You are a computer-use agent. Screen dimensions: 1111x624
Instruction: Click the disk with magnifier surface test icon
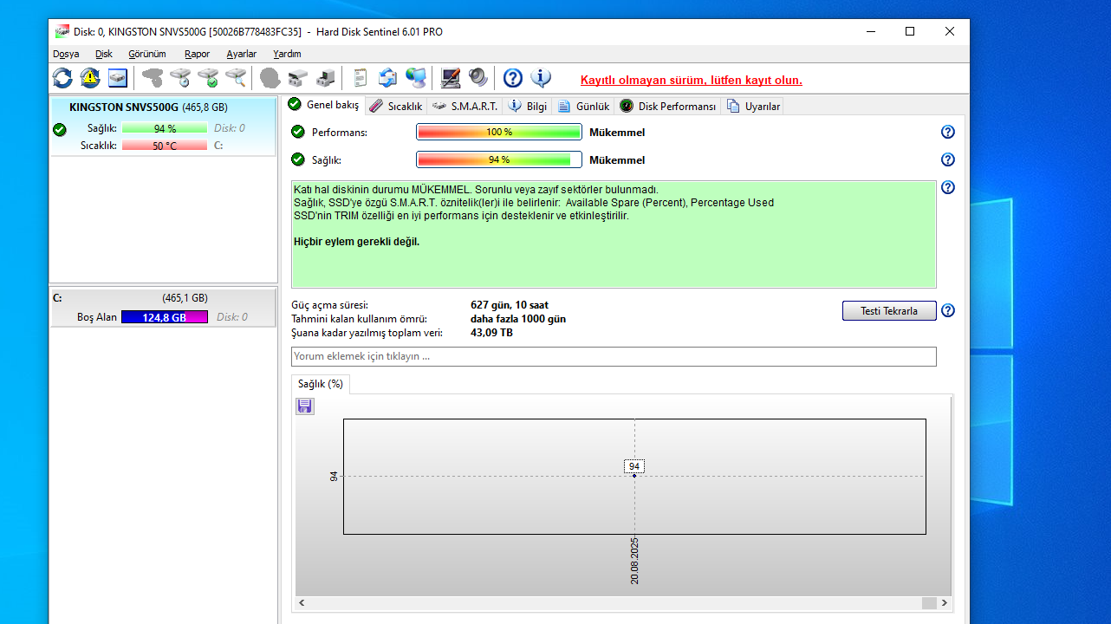click(236, 78)
